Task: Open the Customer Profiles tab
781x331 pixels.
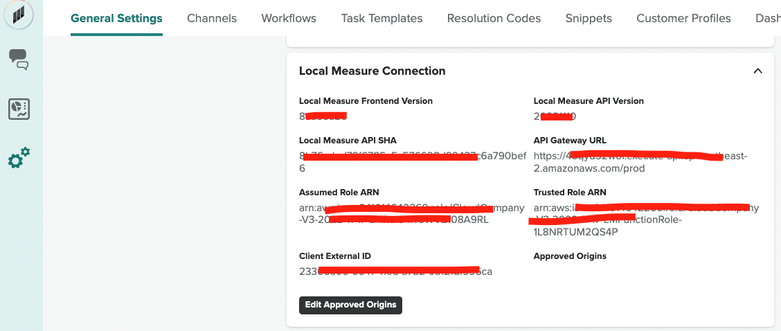Action: click(683, 19)
